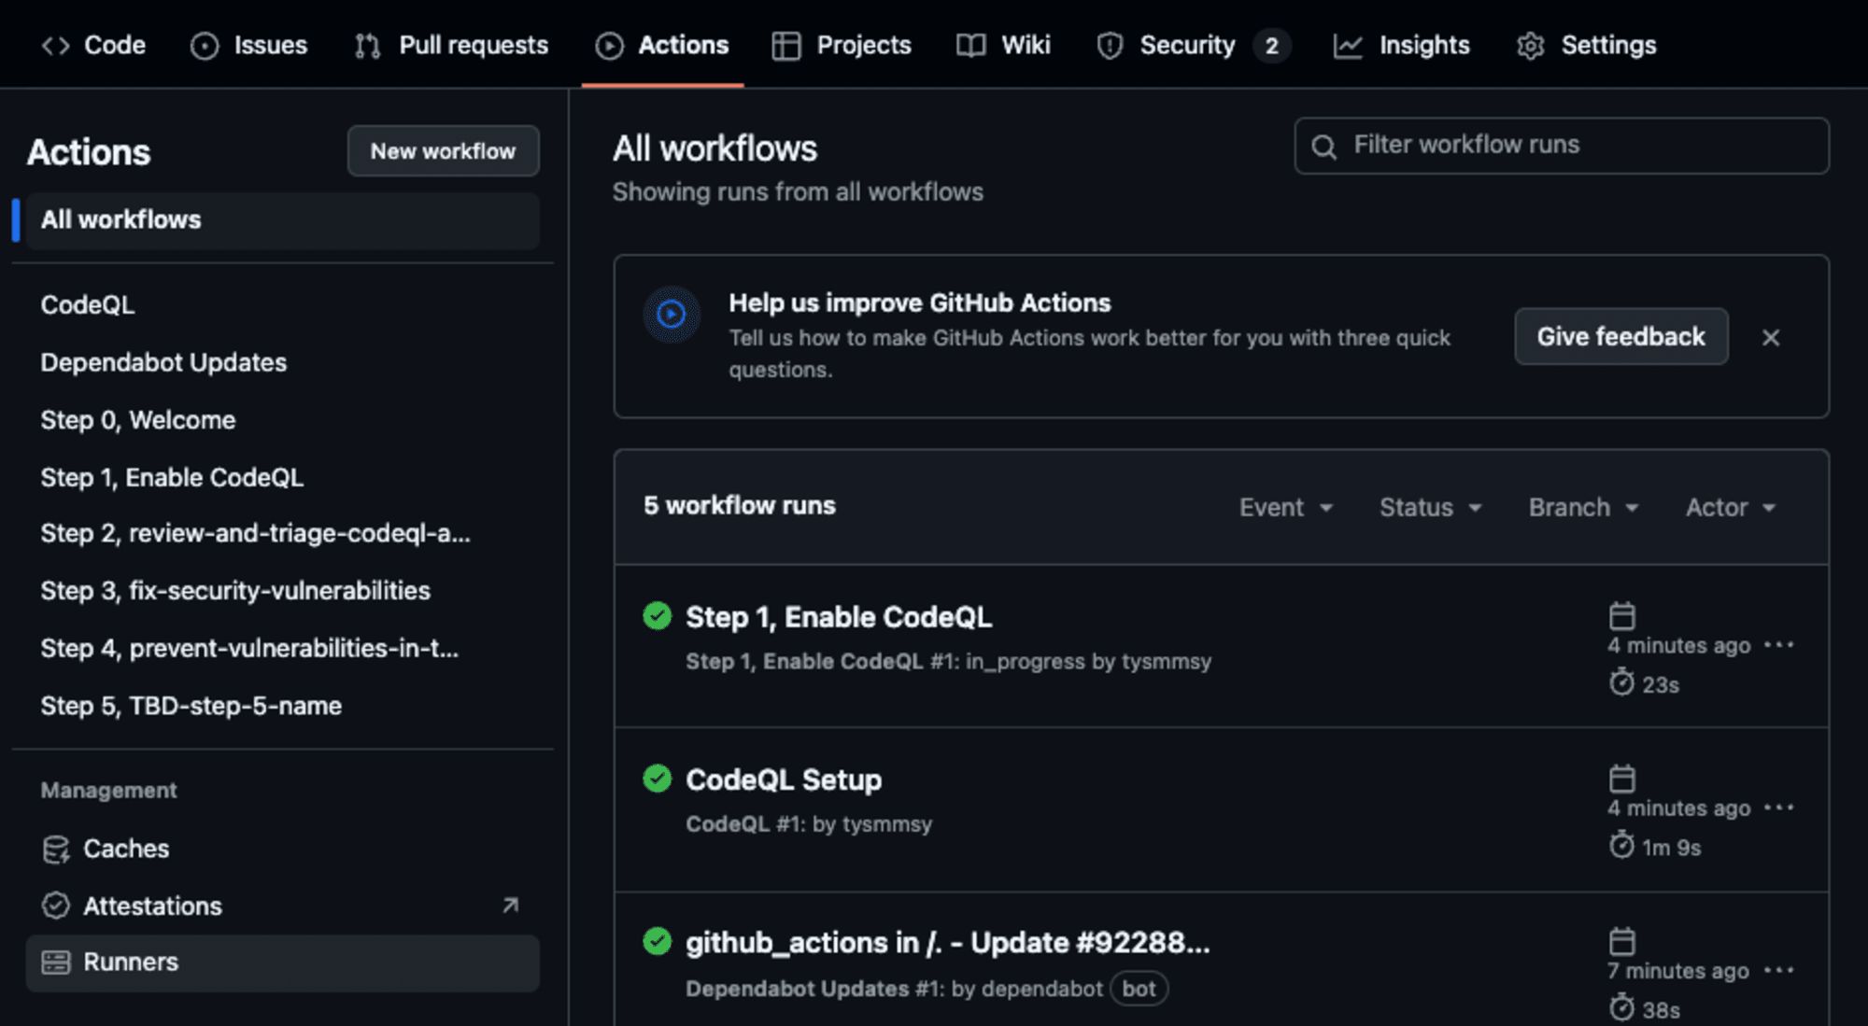Open options menu for github_actions run

[x=1778, y=970]
